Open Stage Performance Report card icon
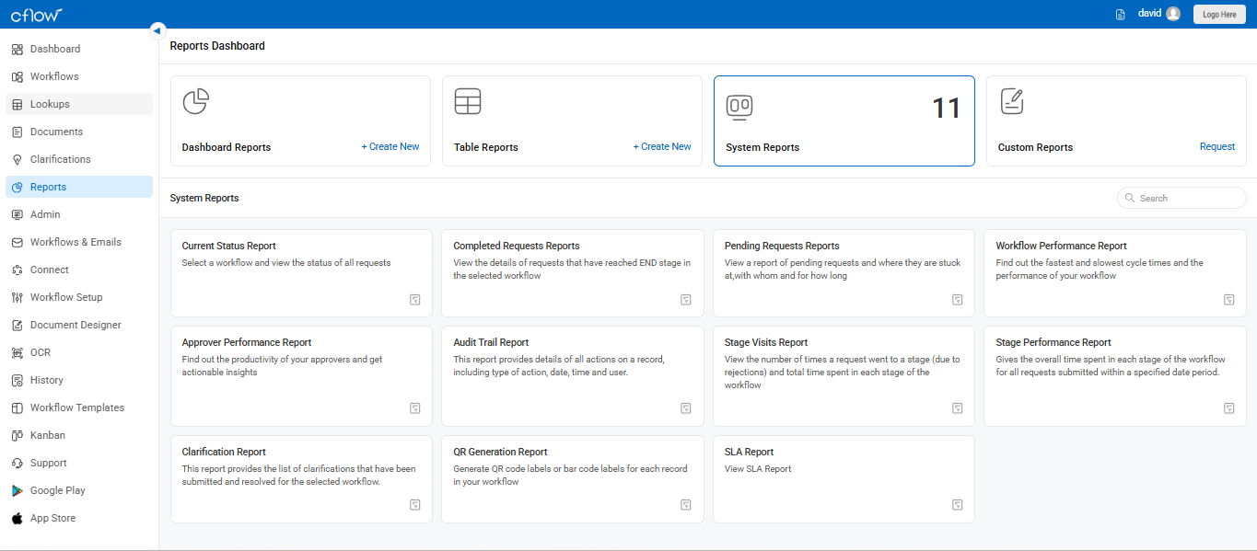This screenshot has width=1257, height=551. [x=1229, y=408]
